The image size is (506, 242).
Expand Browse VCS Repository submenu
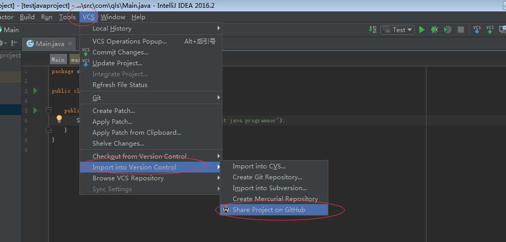tap(151, 178)
